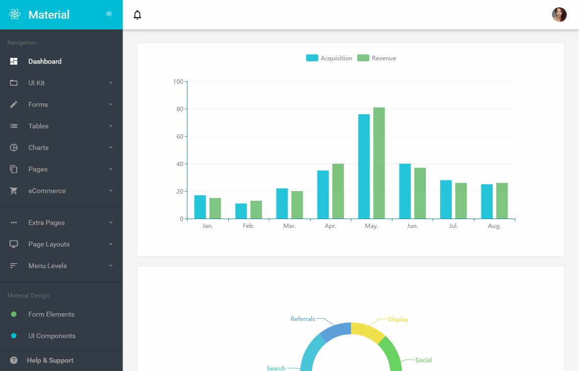Toggle Acquisition series in chart legend

[x=329, y=58]
